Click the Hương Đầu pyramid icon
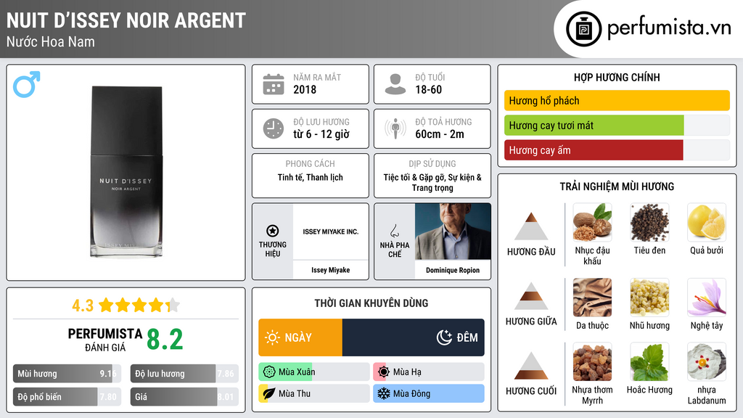 tap(531, 226)
